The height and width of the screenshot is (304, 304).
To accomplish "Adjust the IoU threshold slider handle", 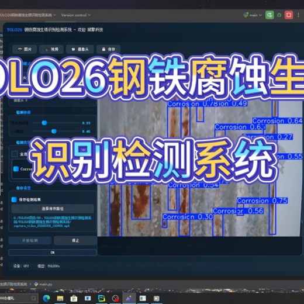I will click(x=54, y=132).
